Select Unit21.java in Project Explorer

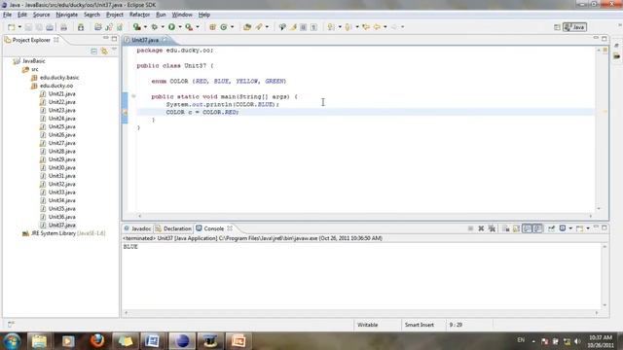(57, 93)
